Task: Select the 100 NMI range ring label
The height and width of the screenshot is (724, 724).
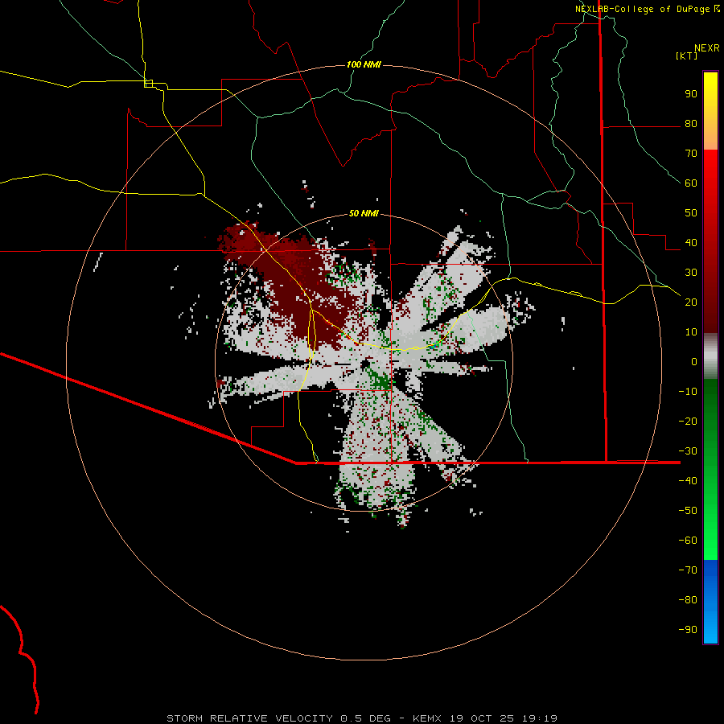Action: click(364, 64)
